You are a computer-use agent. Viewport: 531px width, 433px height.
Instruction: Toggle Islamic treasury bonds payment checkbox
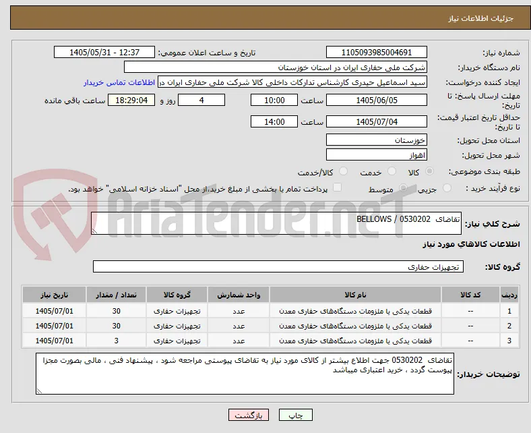tap(338, 187)
